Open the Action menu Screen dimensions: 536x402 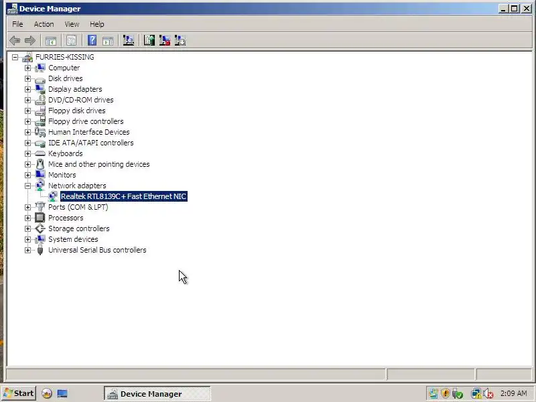tap(44, 24)
